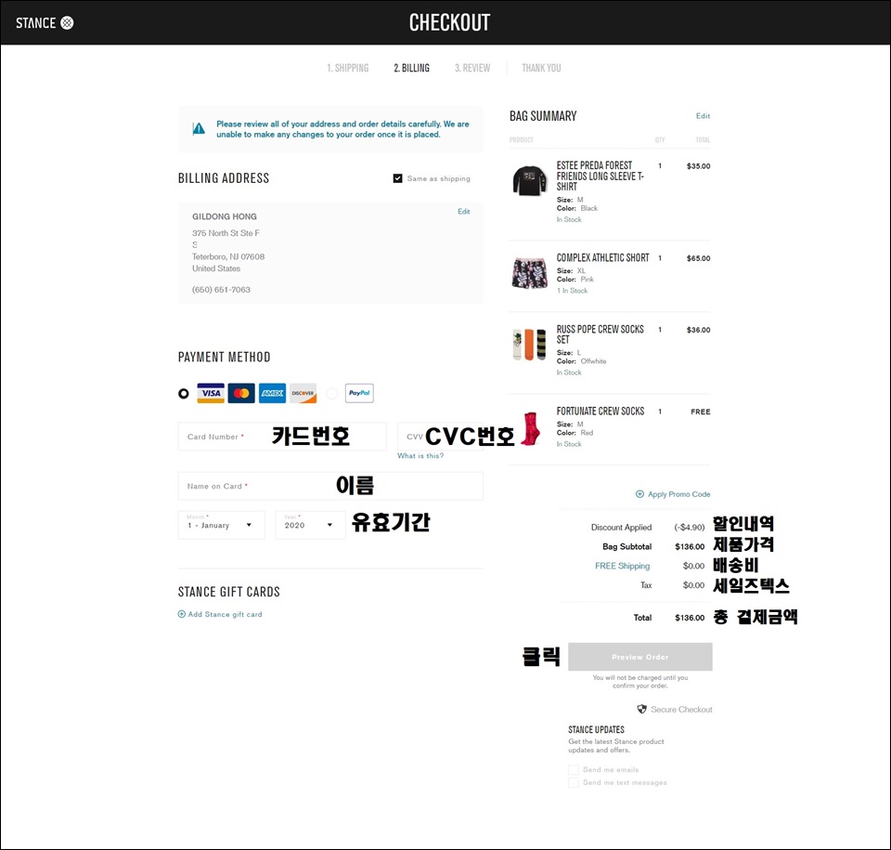Focus the Card Number field
891x850 pixels.
pos(282,437)
